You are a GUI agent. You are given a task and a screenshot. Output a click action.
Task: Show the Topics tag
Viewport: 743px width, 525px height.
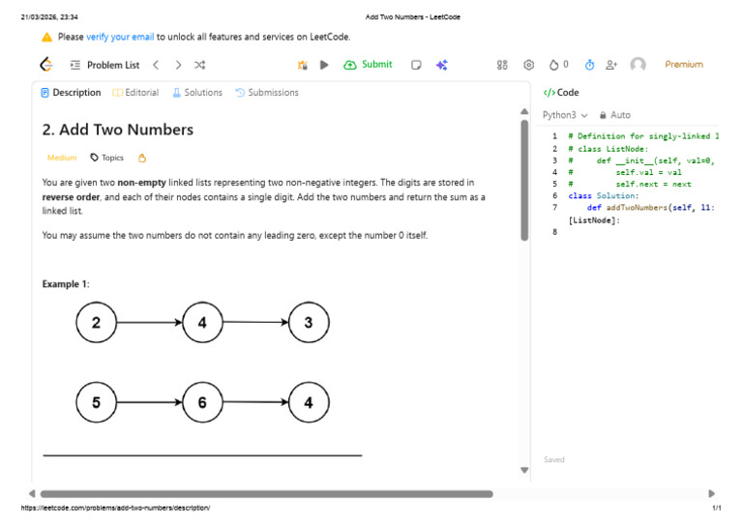pyautogui.click(x=107, y=158)
